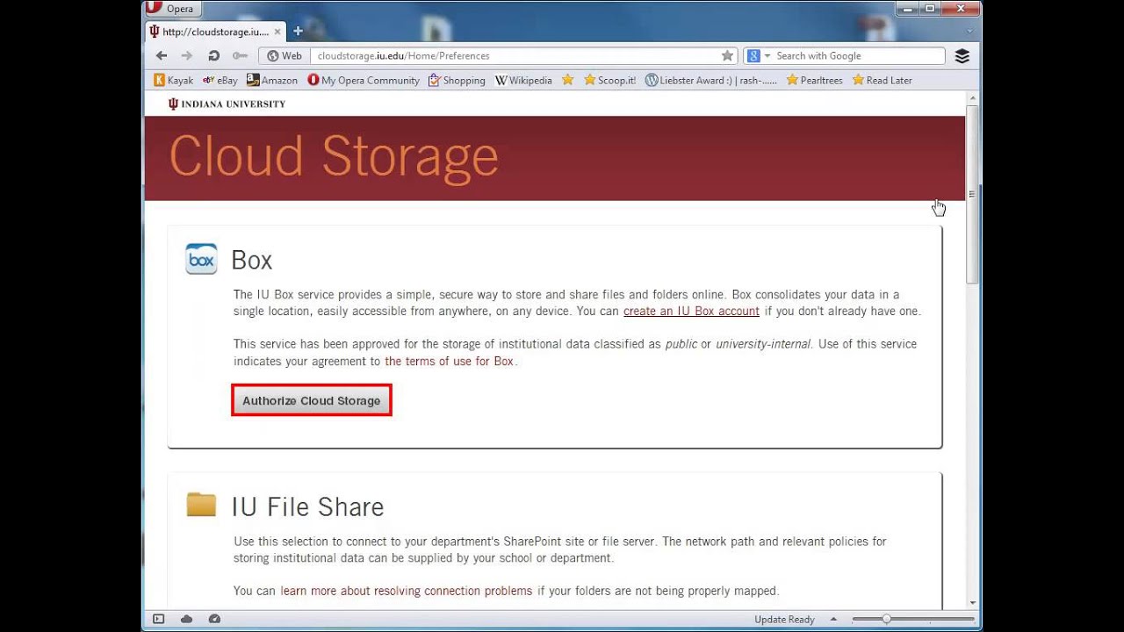Close the cloudstorage.iu tab

tap(277, 32)
